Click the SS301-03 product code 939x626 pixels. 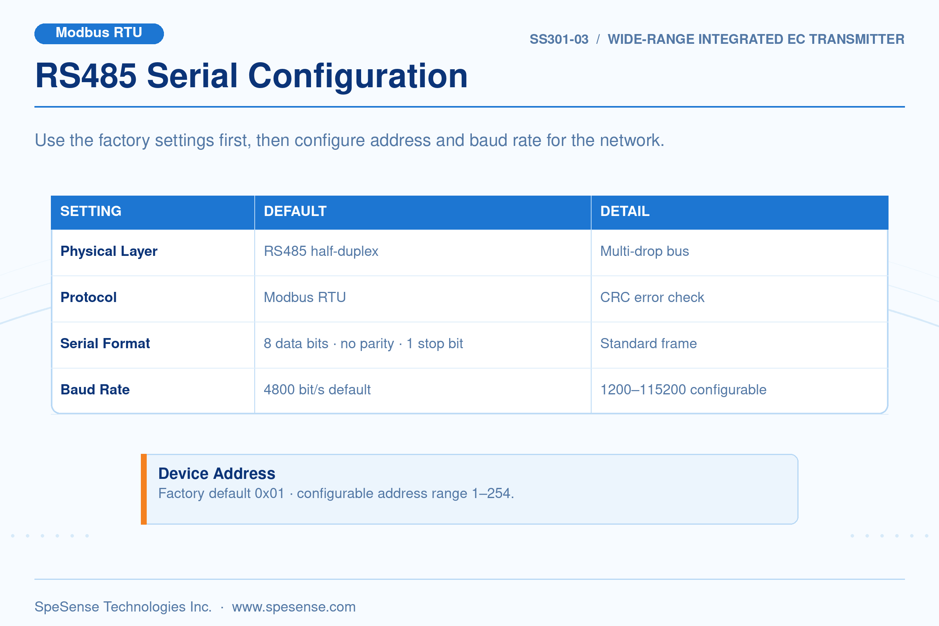[x=559, y=40]
